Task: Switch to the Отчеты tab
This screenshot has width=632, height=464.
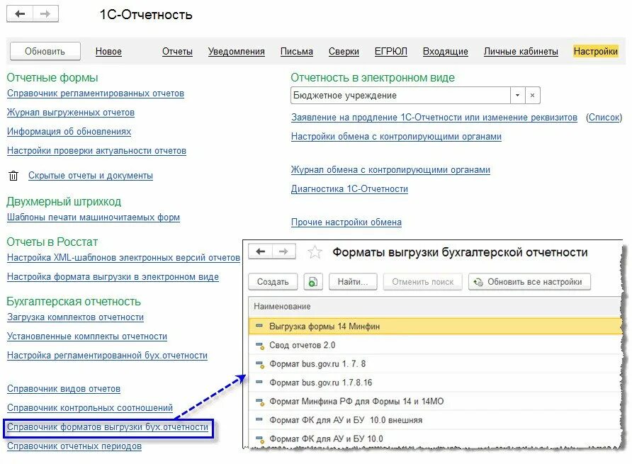Action: click(177, 52)
